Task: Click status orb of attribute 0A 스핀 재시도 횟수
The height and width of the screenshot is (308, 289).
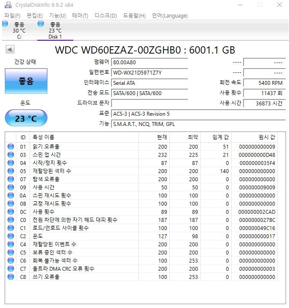Action: point(11,195)
